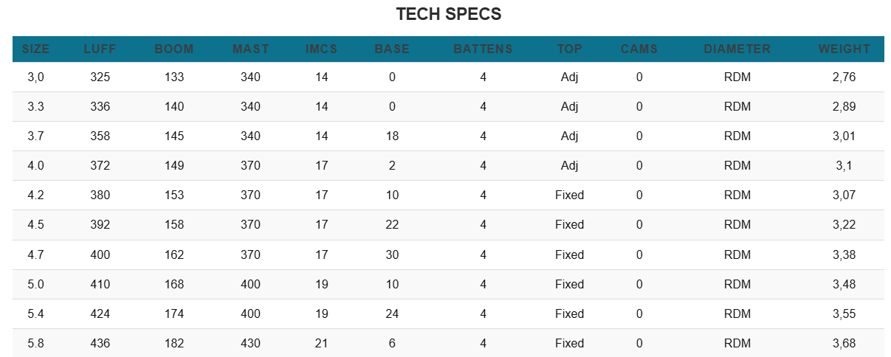This screenshot has width=891, height=357.
Task: Click the 2,76 weight cell
Action: point(844,77)
